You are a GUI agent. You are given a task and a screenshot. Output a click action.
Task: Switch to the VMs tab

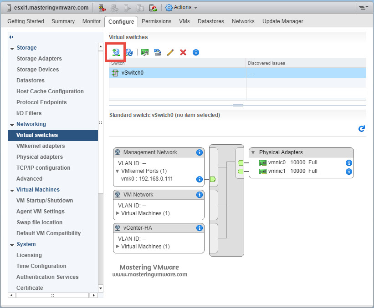pos(184,21)
